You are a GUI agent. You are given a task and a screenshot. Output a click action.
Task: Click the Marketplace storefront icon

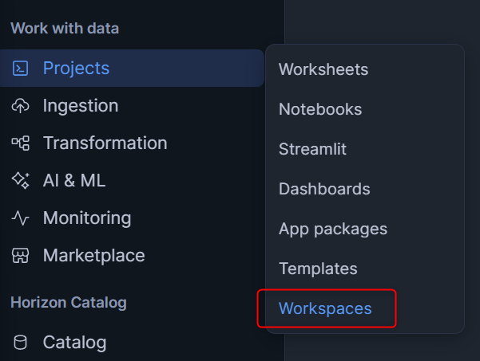tap(20, 256)
